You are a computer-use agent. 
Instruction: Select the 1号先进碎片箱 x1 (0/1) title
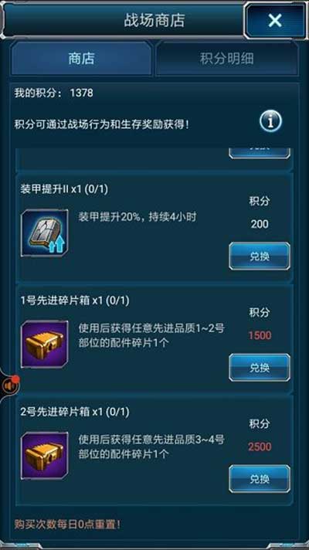pyautogui.click(x=75, y=300)
